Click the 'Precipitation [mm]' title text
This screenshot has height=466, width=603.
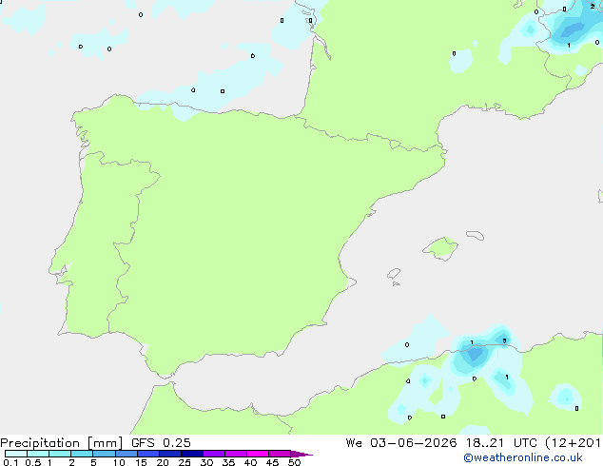[62, 443]
